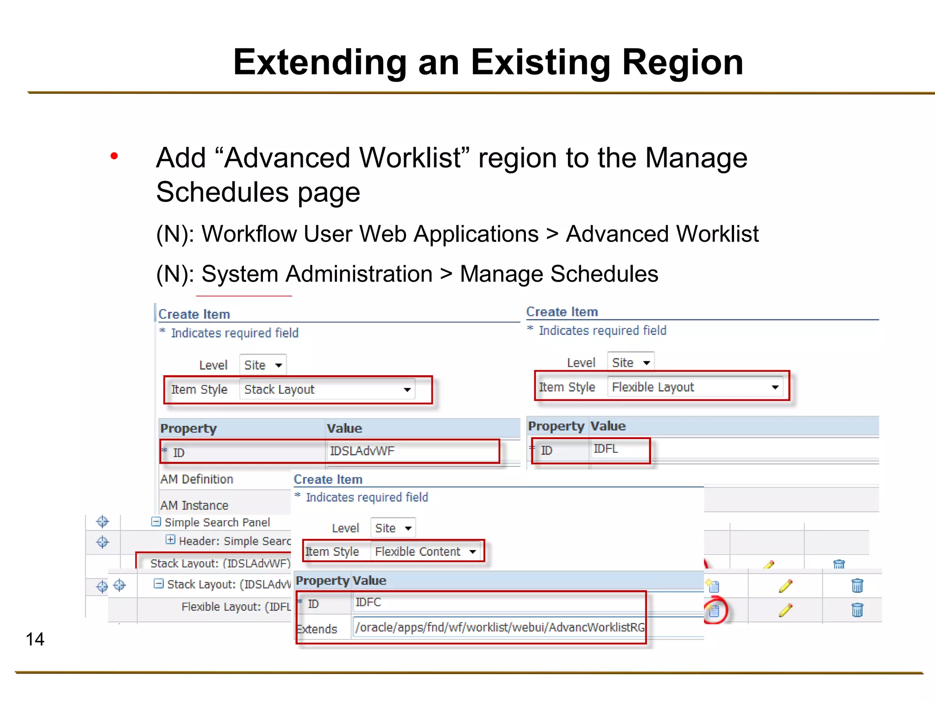935x701 pixels.
Task: Open Level dropdown above Flexible Layout item style
Action: [630, 363]
